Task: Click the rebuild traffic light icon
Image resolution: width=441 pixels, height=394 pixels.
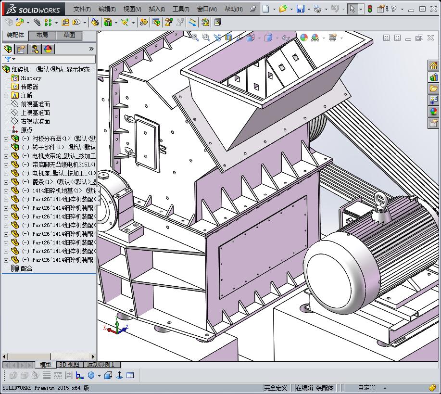Action: (x=370, y=9)
